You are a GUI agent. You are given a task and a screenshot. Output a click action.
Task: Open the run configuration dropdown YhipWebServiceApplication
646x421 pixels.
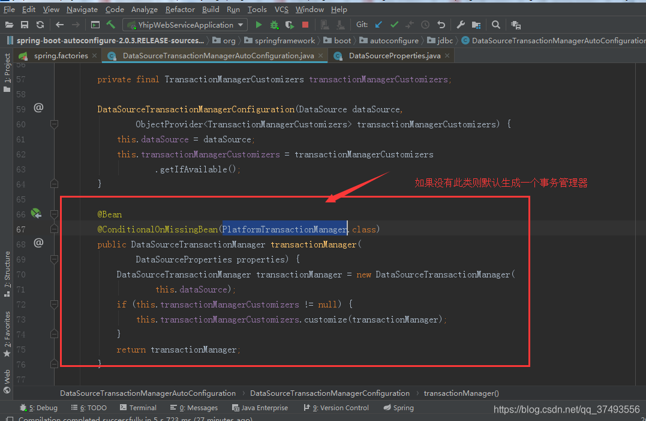point(185,25)
